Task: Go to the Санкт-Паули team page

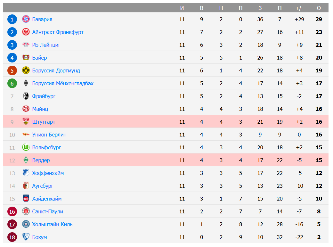Action: coord(48,211)
